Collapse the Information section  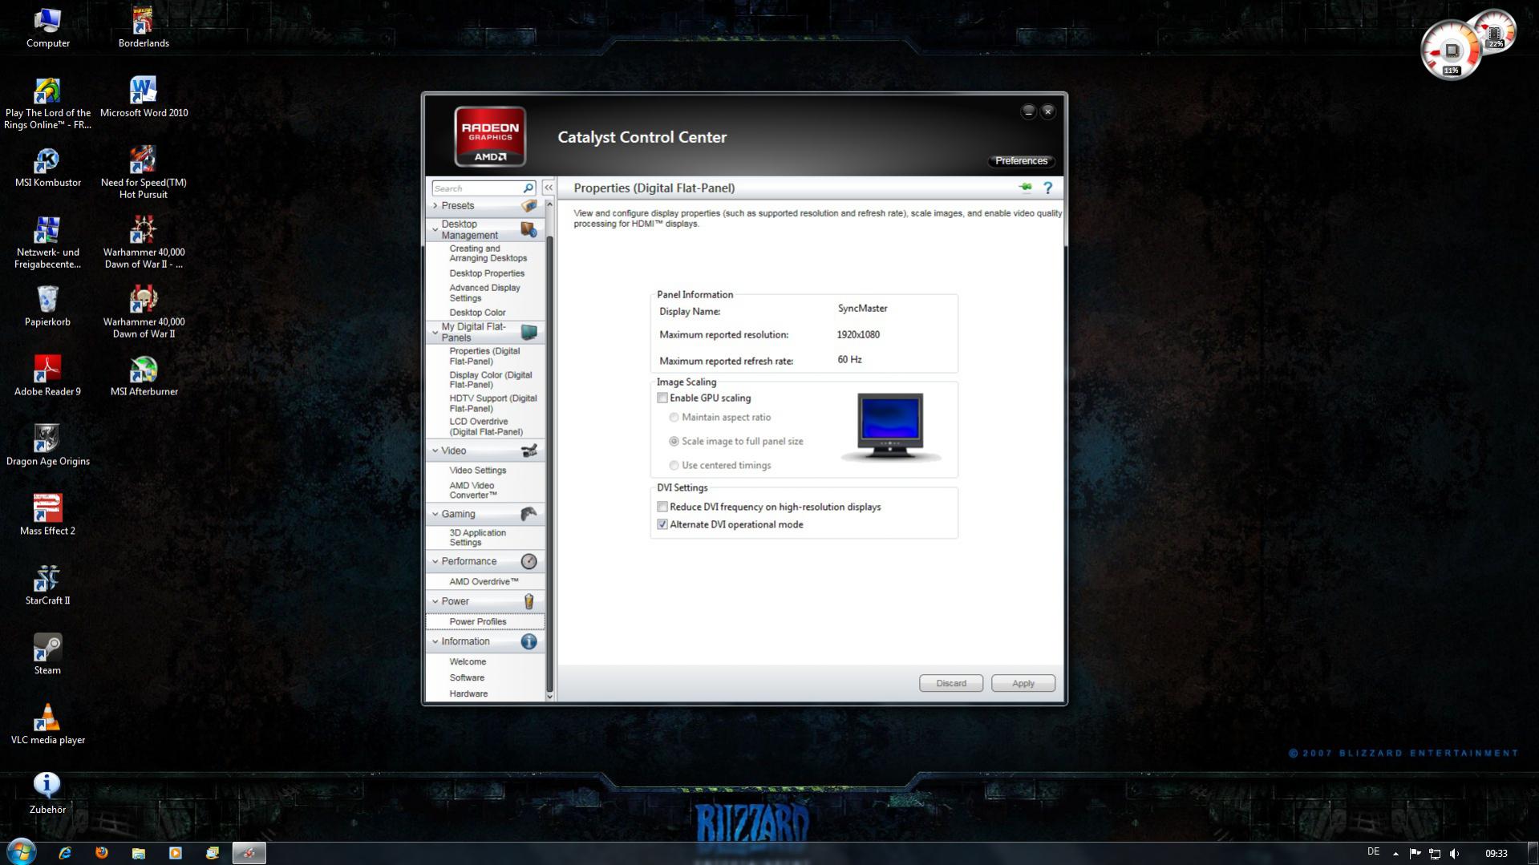click(x=435, y=641)
